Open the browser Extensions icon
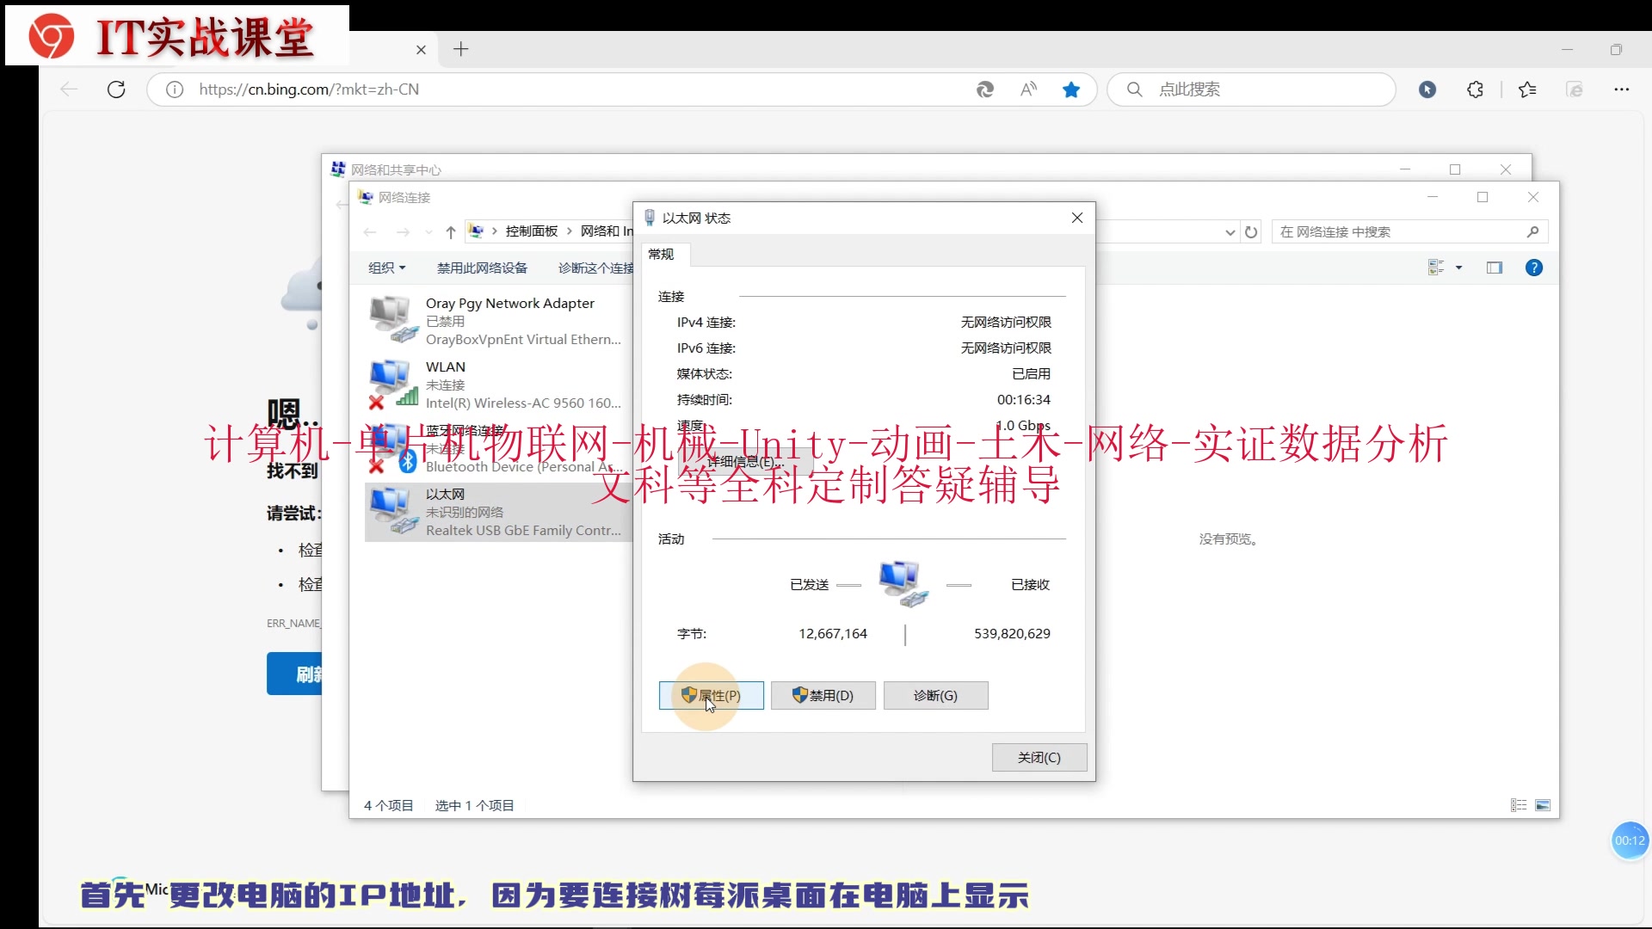Screen dimensions: 1652x929 click(x=1475, y=89)
